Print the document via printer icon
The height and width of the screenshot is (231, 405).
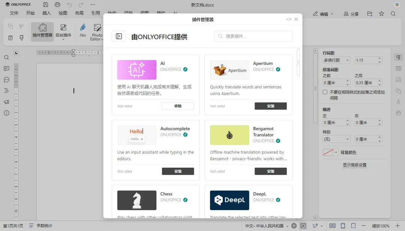pyautogui.click(x=57, y=4)
